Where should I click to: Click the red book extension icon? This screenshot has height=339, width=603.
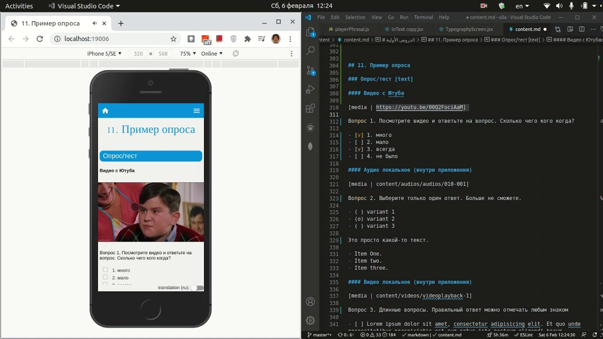tap(219, 39)
